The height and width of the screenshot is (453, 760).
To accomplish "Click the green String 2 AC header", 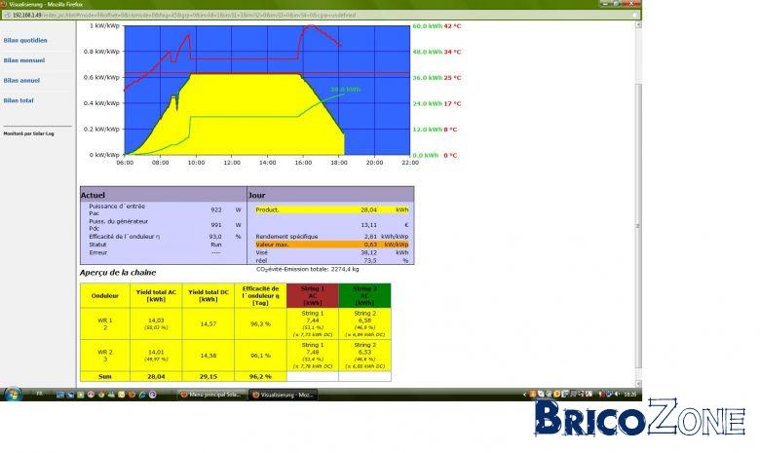I will tap(364, 295).
